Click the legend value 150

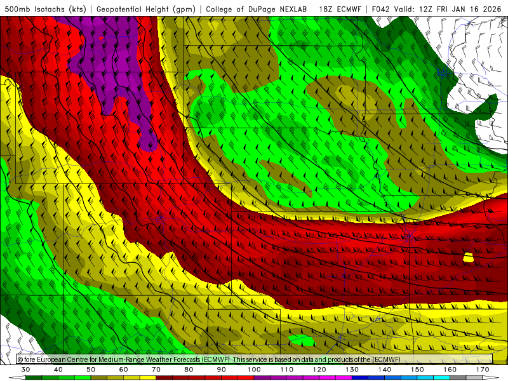tap(417, 370)
